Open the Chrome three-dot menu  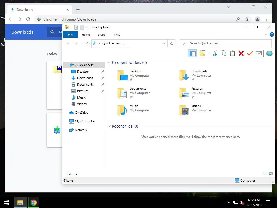266,19
